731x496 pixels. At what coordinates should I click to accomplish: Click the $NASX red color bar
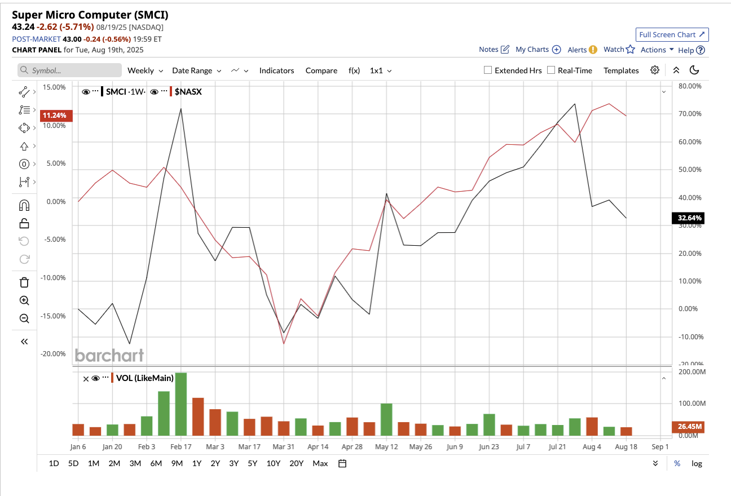[x=171, y=91]
